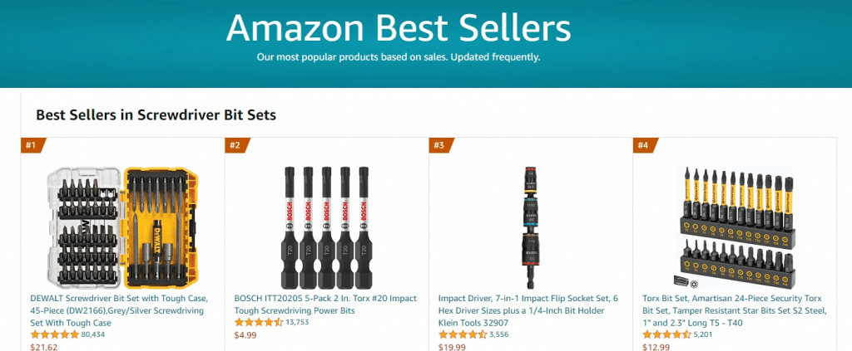Viewport: 852px width, 351px height.
Task: Click star rating of Amartisan Torx set
Action: pos(666,334)
